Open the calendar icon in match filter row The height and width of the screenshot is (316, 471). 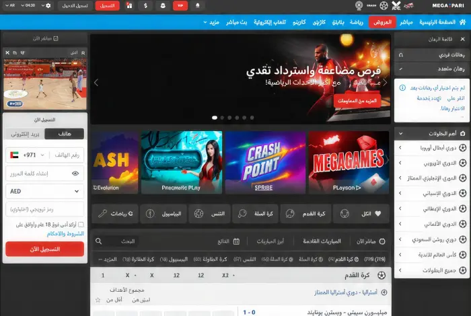(x=236, y=241)
